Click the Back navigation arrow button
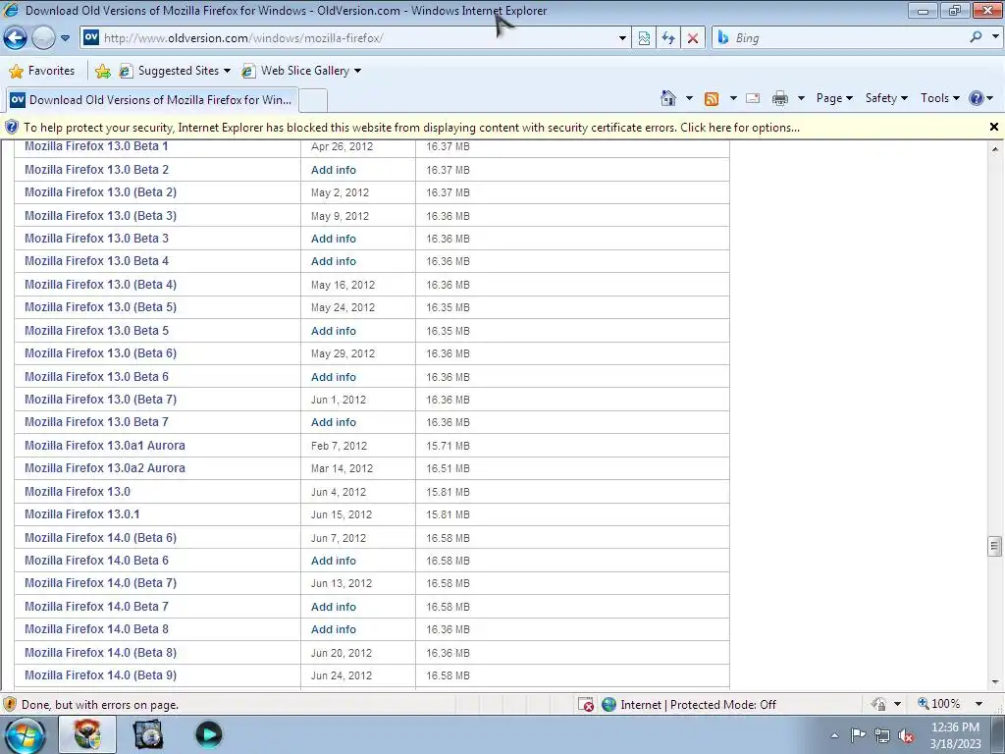Screen dimensions: 1005x754 [16, 38]
